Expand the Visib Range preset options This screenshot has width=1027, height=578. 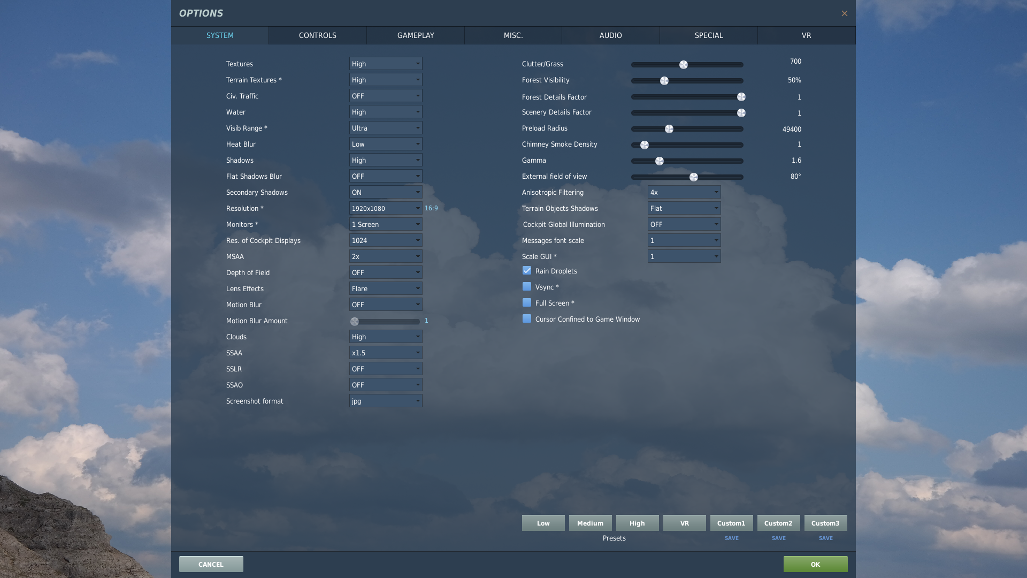417,128
